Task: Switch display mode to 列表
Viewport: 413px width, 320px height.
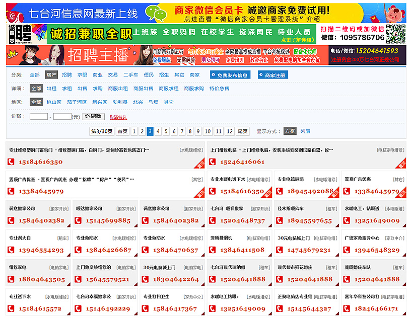Action: point(305,131)
